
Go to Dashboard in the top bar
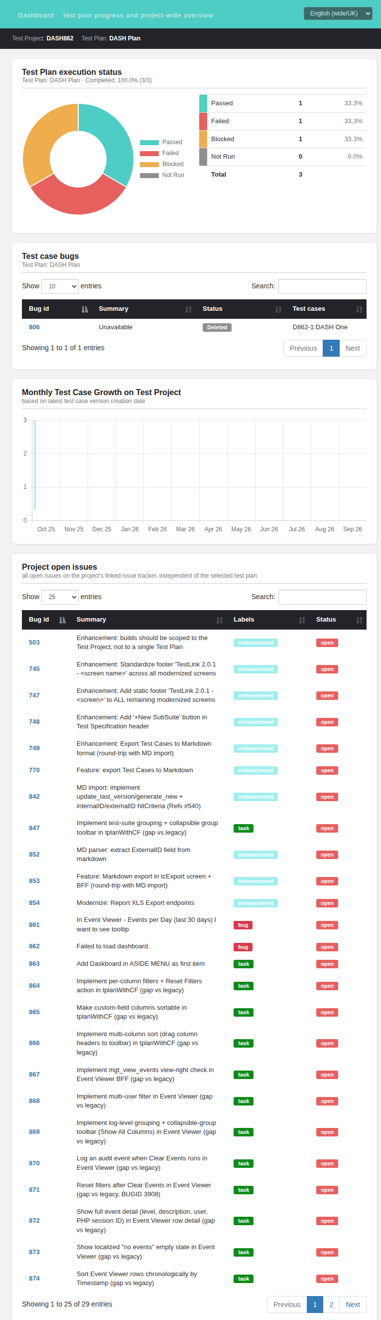pyautogui.click(x=36, y=15)
